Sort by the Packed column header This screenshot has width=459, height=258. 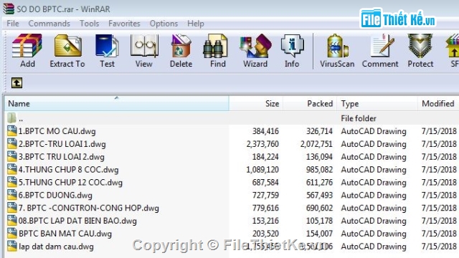[310, 103]
